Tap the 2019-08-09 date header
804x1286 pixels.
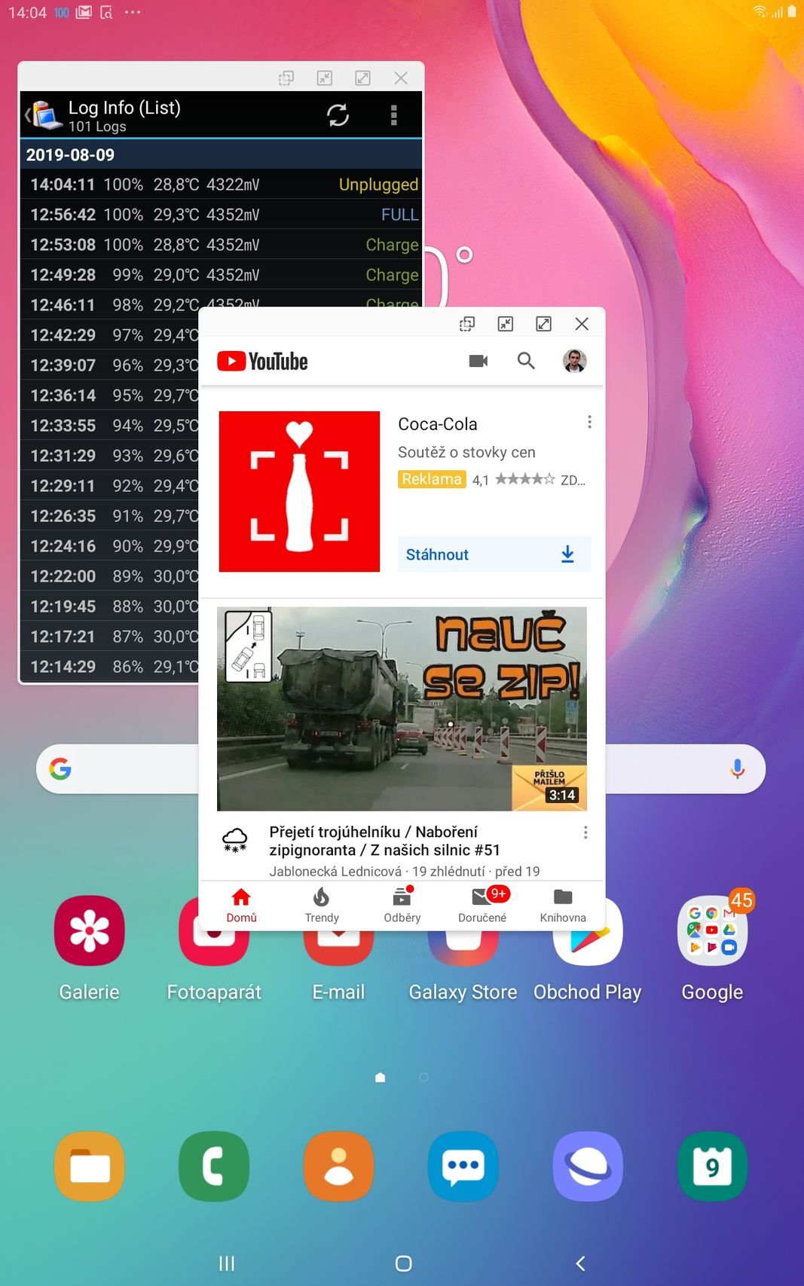(221, 154)
